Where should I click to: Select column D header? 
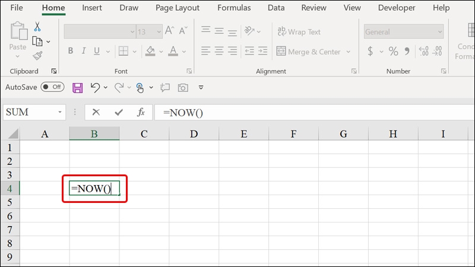(194, 133)
